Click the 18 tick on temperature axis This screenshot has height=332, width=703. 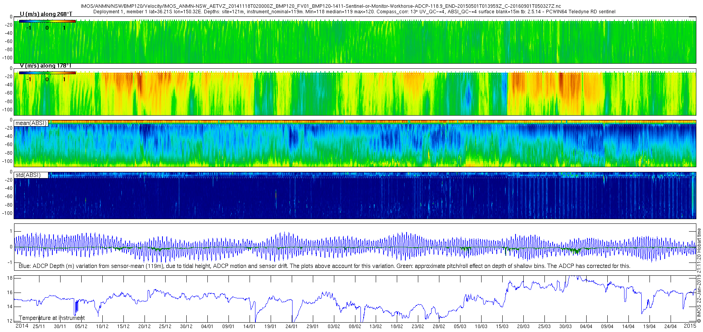(10, 278)
